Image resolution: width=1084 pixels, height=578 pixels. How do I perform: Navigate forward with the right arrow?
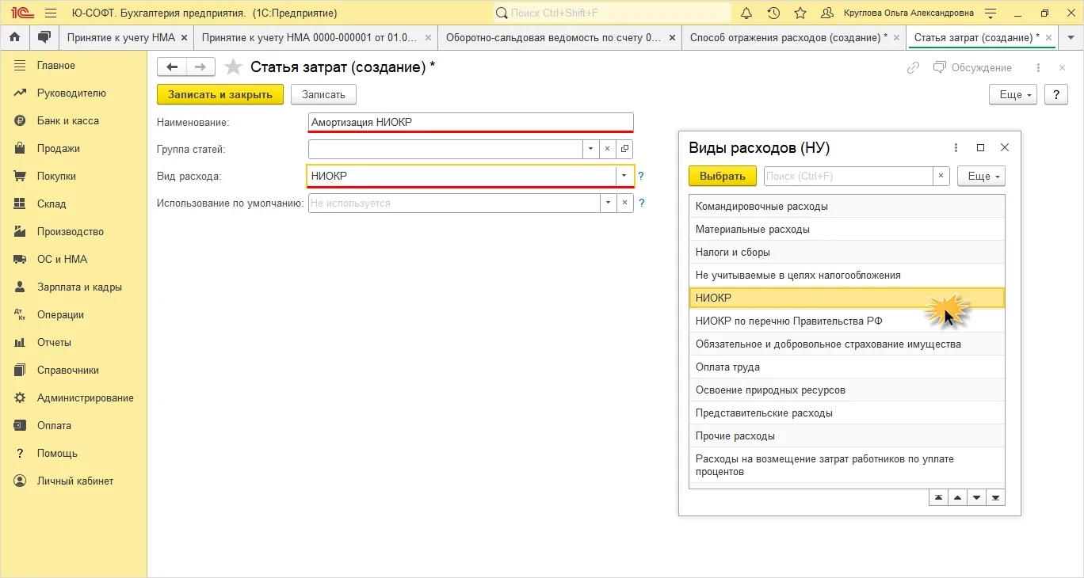[200, 67]
